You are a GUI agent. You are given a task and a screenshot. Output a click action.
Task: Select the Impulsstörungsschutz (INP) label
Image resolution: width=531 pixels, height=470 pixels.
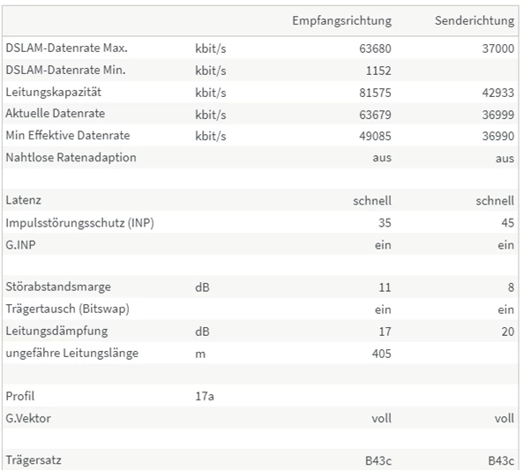click(79, 223)
